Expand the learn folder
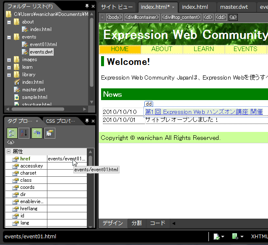This screenshot has width=268, height=245. [9, 67]
